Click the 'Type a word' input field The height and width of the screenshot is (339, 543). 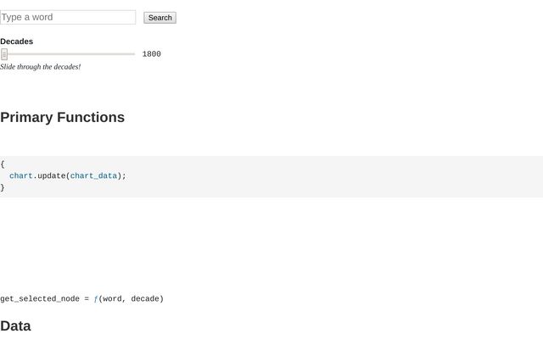(x=68, y=17)
